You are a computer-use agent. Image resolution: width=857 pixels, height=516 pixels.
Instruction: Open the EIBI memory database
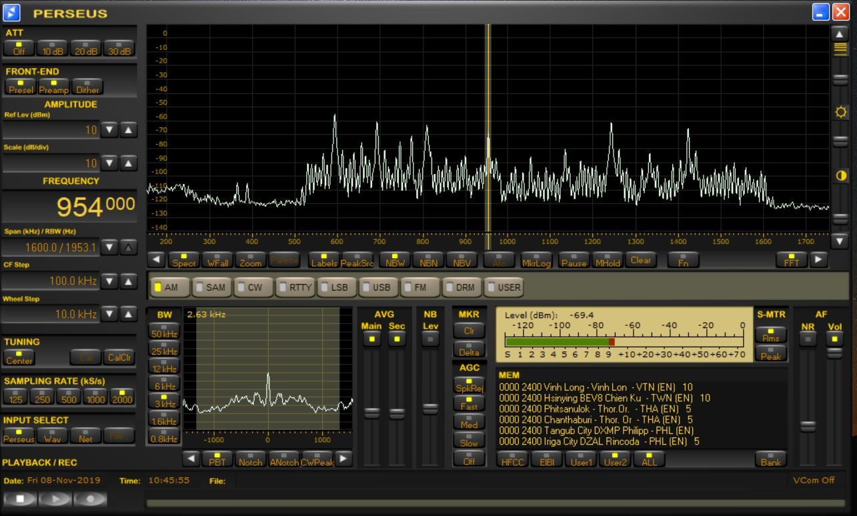click(546, 459)
